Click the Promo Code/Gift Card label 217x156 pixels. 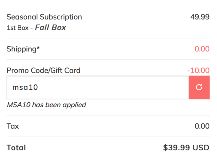tap(44, 70)
